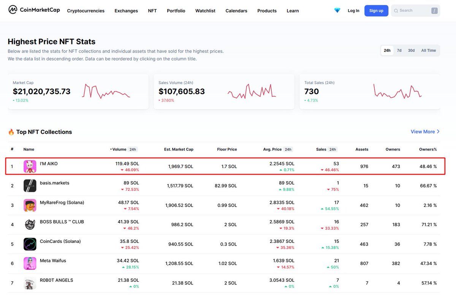Image resolution: width=456 pixels, height=295 pixels.
Task: Focus the Search input field
Action: coord(415,11)
